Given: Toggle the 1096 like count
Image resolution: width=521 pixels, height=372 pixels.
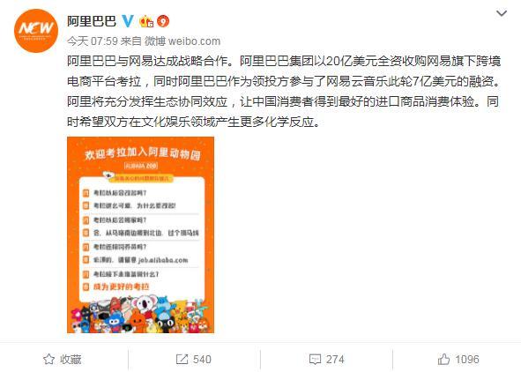Looking at the screenshot, I should (467, 359).
